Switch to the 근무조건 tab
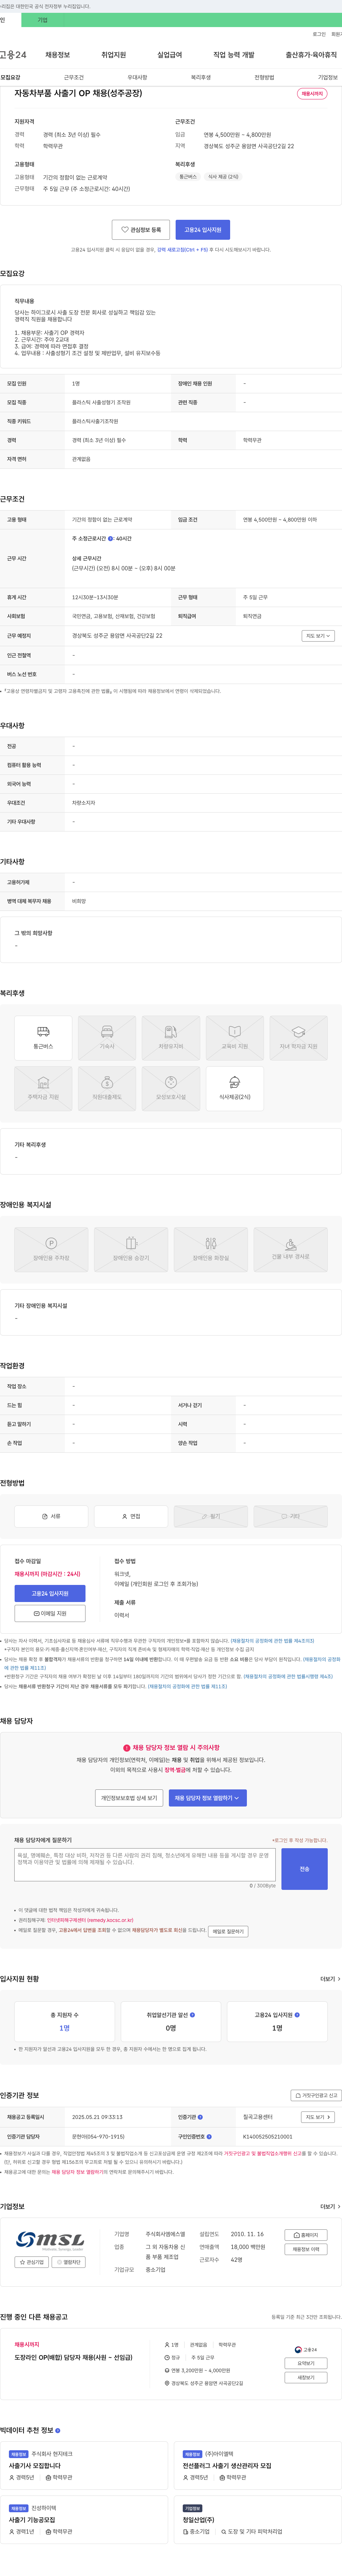Image resolution: width=342 pixels, height=2576 pixels. (x=74, y=77)
